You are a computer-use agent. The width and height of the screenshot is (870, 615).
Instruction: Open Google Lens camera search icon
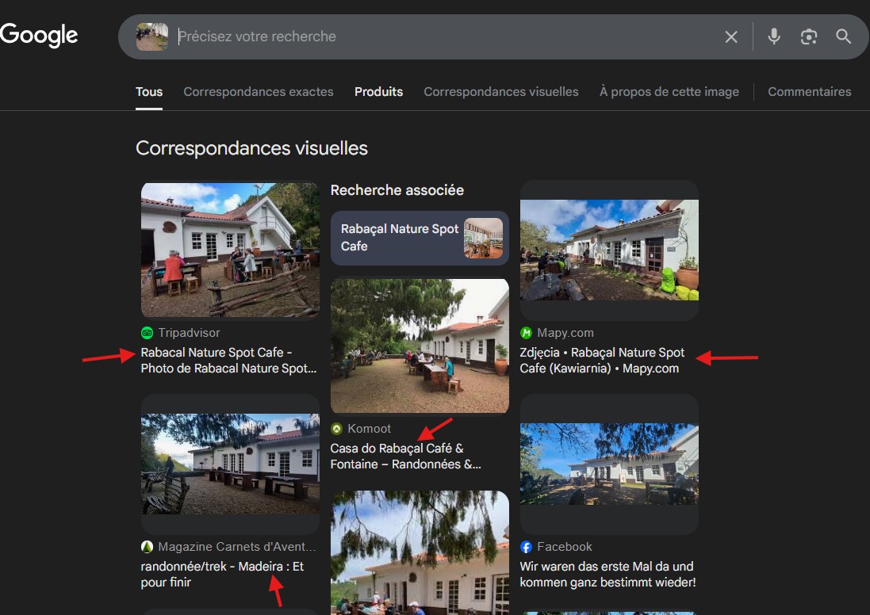(x=809, y=37)
